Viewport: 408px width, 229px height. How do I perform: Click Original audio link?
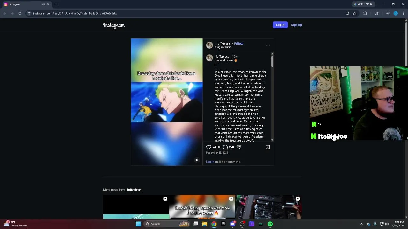(x=223, y=47)
